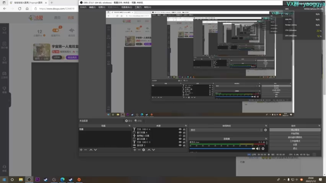Mute the microphone speaker icon in mixer

[x=258, y=148]
